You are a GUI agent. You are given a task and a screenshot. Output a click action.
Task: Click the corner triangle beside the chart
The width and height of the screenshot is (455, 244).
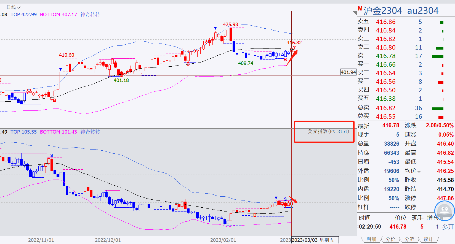click(355, 13)
